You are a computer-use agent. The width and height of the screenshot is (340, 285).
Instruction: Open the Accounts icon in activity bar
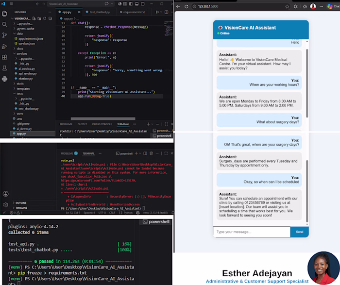pos(6,194)
